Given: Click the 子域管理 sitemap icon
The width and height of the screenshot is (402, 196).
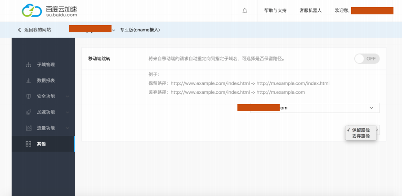Looking at the screenshot, I should [28, 65].
